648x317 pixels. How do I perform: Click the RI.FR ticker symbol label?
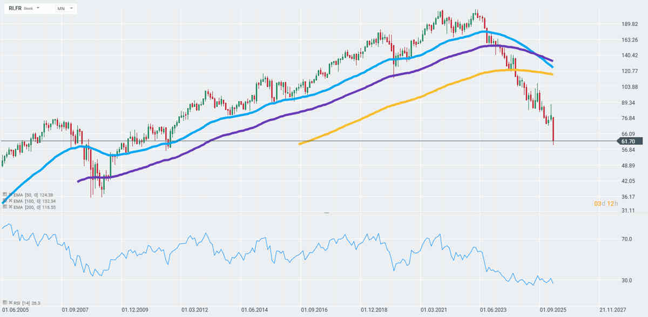point(15,9)
